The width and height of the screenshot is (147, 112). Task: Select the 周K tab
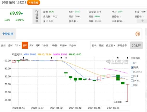click(x=31, y=46)
